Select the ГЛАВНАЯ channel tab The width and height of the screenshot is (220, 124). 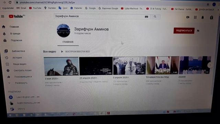click(68, 42)
